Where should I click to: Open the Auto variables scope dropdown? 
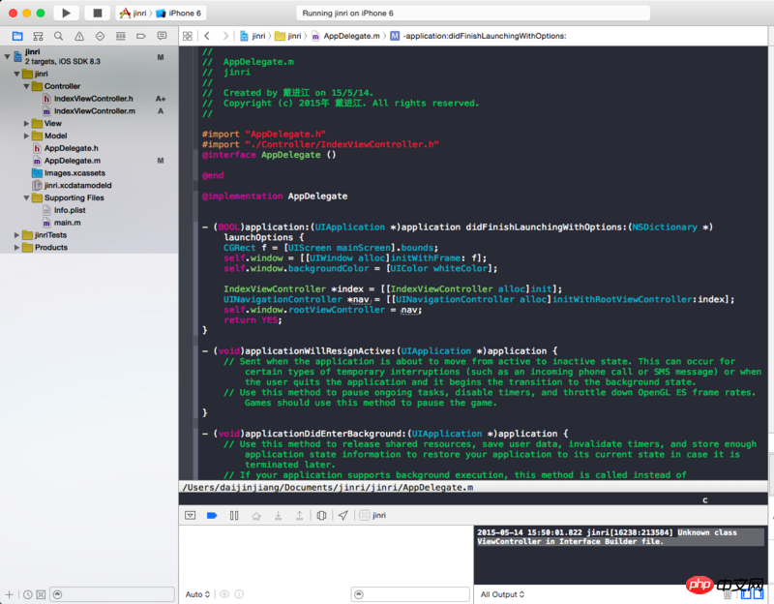(x=196, y=594)
